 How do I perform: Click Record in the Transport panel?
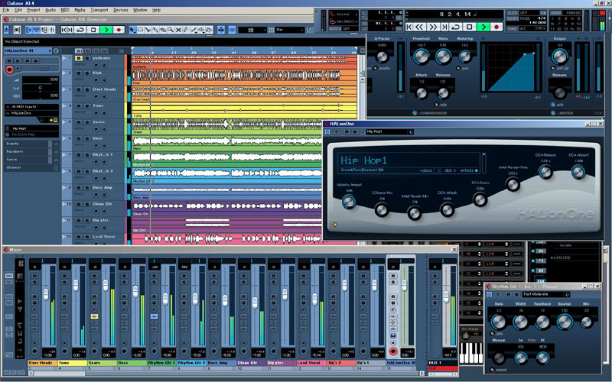496,27
